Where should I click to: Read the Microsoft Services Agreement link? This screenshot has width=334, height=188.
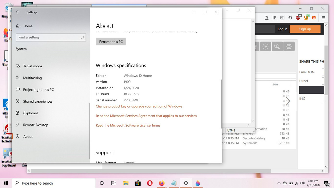[x=146, y=116]
